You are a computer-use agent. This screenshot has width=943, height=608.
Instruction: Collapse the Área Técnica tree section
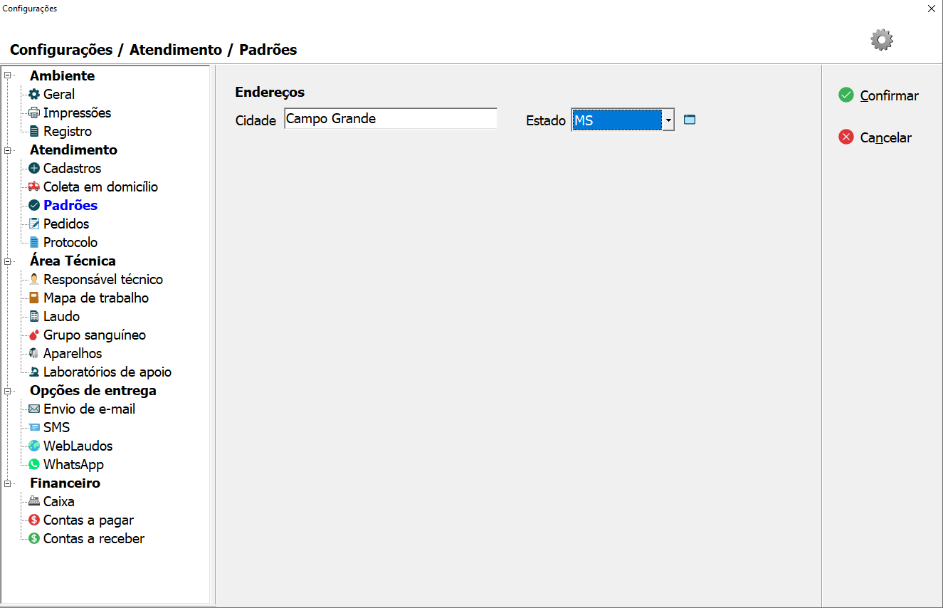click(9, 261)
